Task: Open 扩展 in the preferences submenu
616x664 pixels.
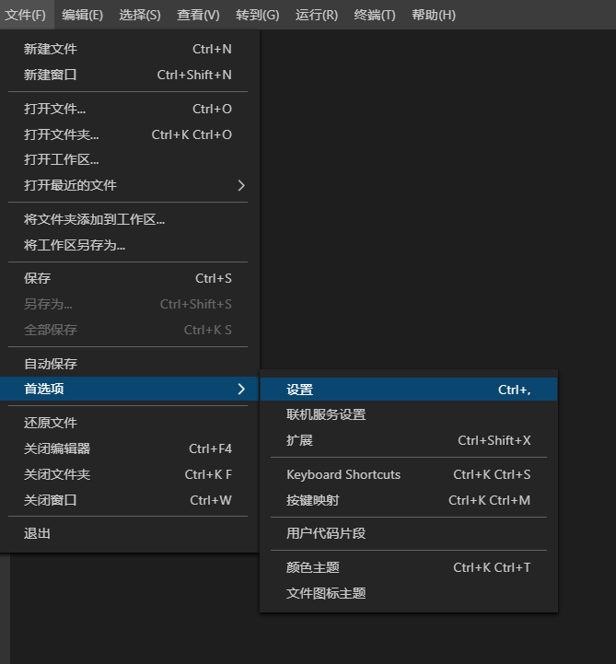Action: tap(409, 440)
